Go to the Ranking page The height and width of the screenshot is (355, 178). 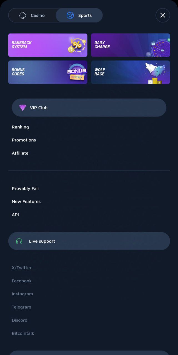click(x=20, y=127)
